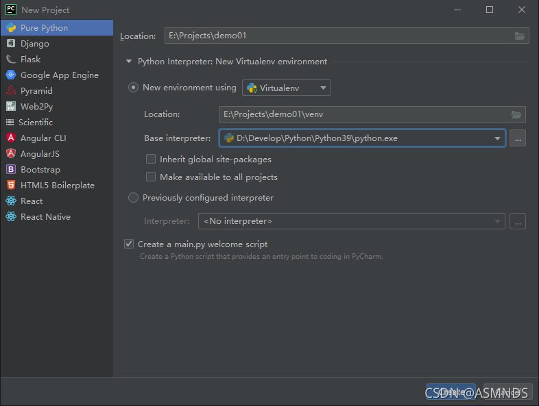539x406 pixels.
Task: Click the React icon in sidebar
Action: pos(11,201)
